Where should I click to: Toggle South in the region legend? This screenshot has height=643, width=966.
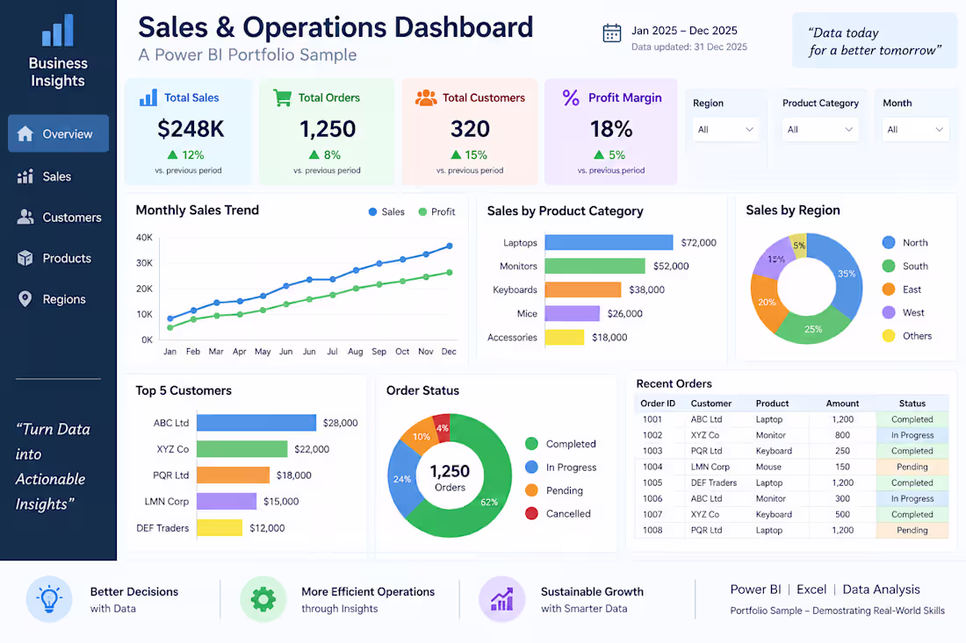point(905,266)
